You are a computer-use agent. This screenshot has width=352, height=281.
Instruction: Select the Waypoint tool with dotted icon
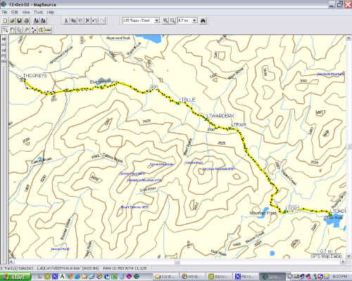tap(34, 30)
